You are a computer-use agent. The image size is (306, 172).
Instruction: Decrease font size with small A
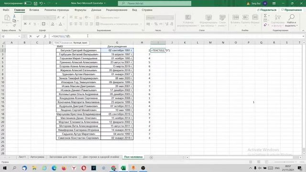click(x=63, y=18)
